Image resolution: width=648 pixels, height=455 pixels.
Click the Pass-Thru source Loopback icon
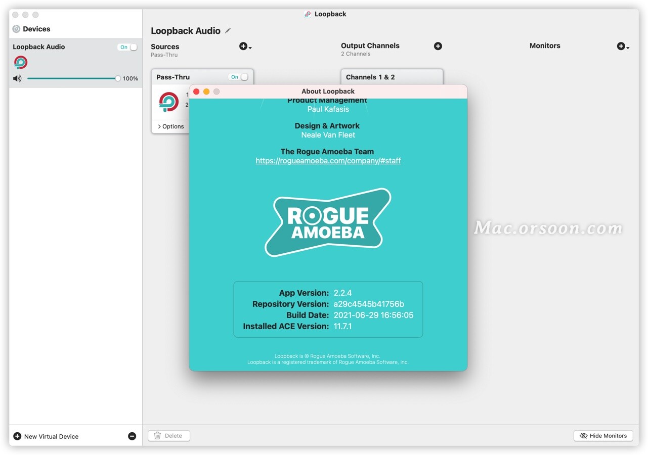[169, 102]
